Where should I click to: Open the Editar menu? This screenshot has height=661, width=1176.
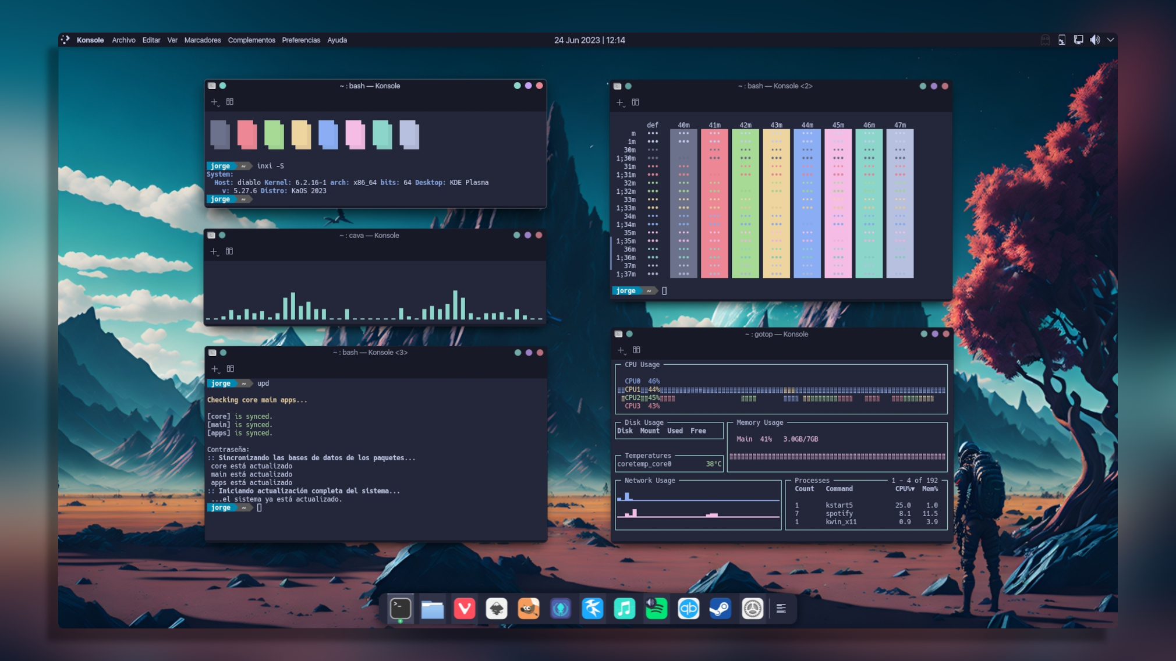(151, 40)
